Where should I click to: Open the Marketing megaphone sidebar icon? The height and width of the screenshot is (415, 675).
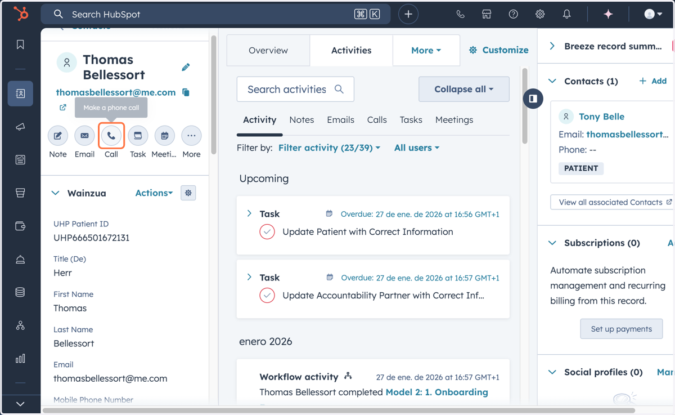tap(20, 127)
